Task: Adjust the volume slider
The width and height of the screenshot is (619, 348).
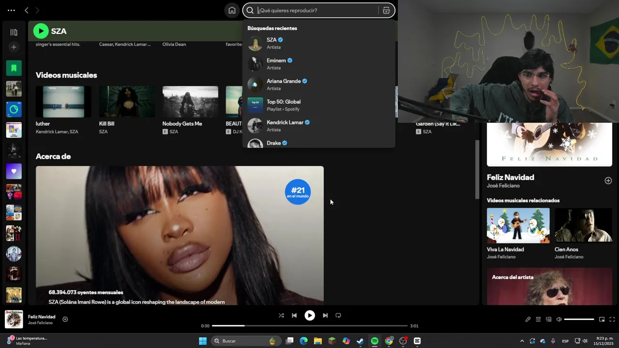Action: pos(579,319)
